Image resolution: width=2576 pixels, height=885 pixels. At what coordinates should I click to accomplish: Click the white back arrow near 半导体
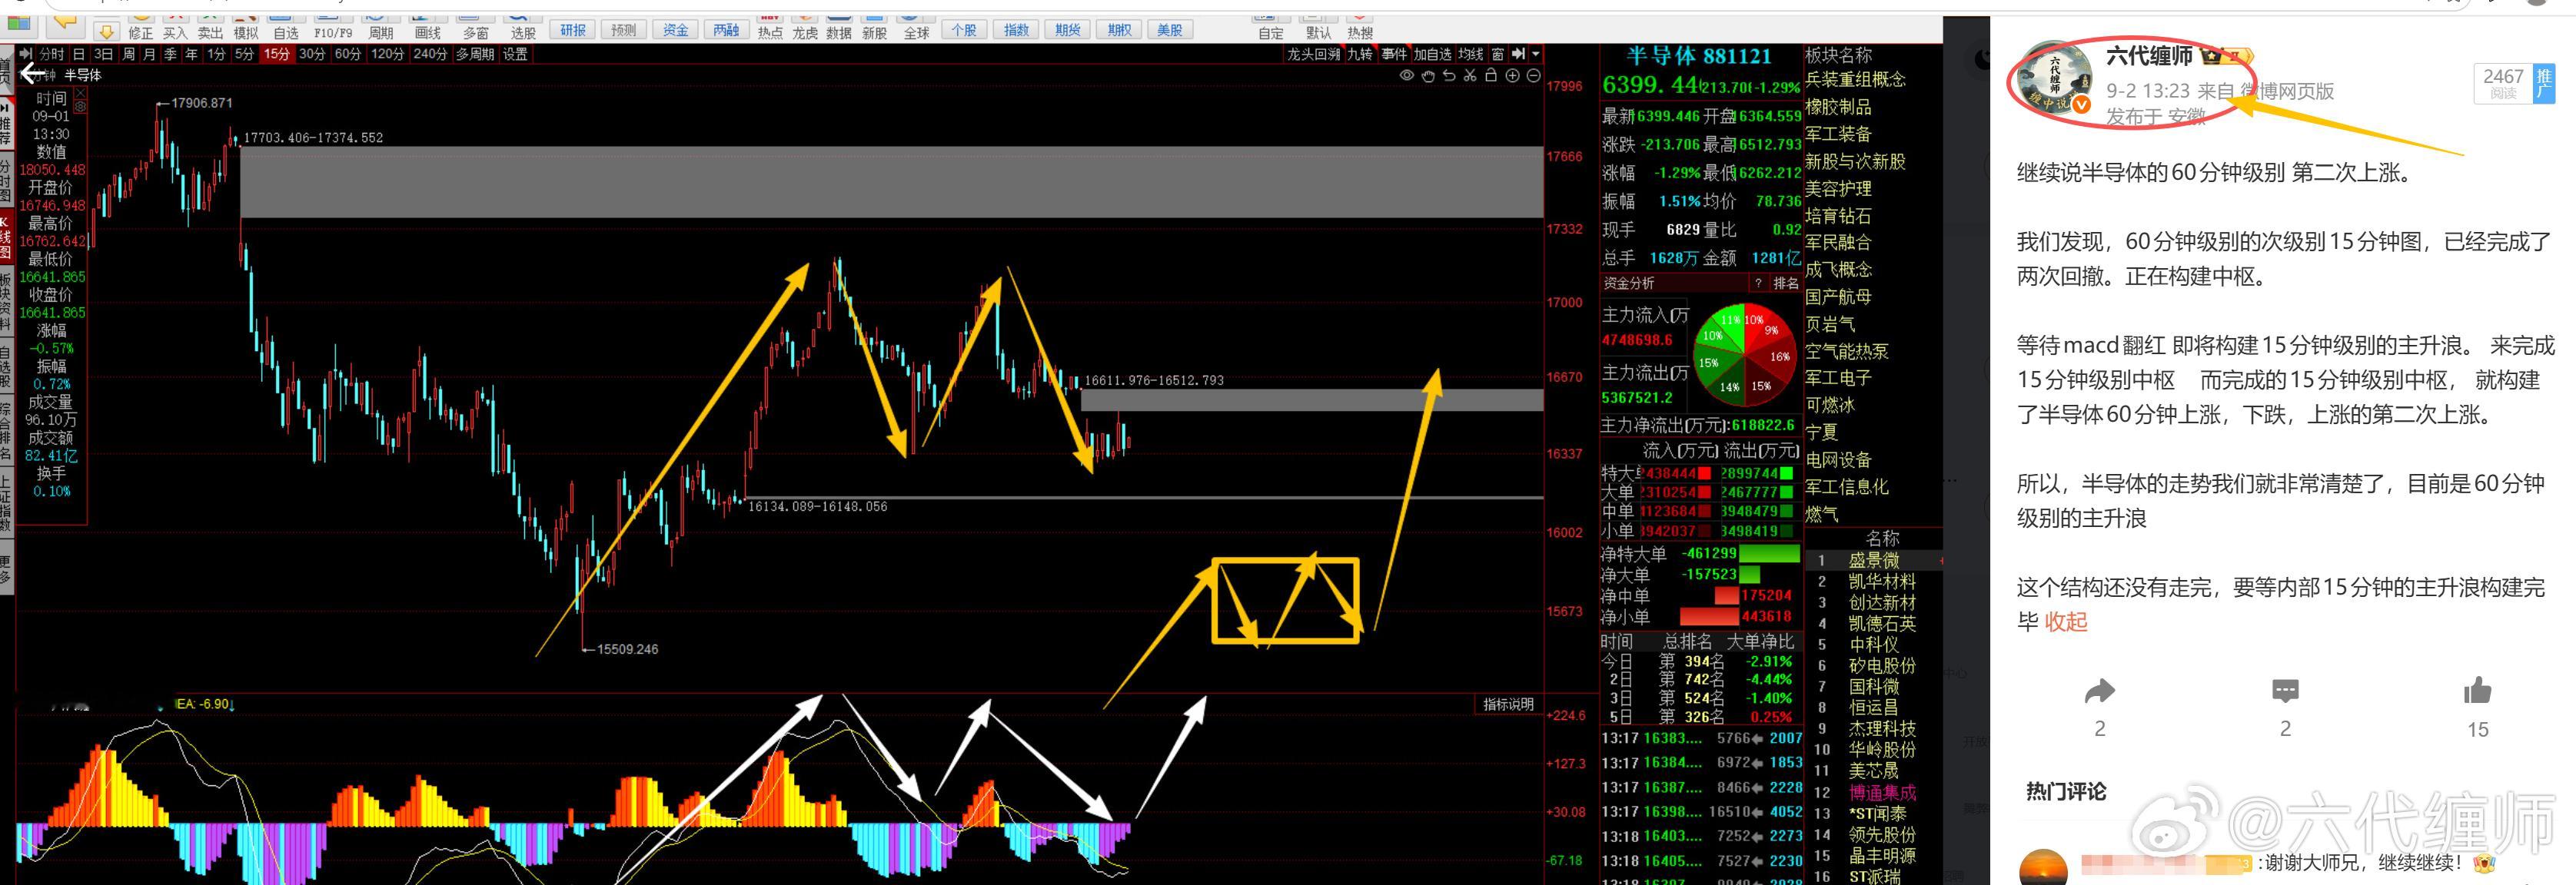pos(33,74)
